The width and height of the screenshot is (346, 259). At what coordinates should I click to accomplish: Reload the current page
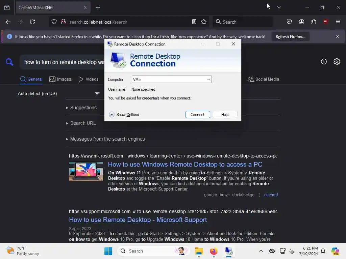click(32, 22)
